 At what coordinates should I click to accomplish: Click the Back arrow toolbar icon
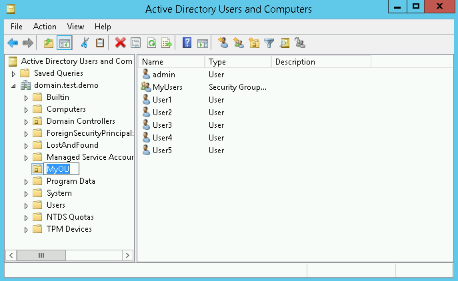coord(13,43)
